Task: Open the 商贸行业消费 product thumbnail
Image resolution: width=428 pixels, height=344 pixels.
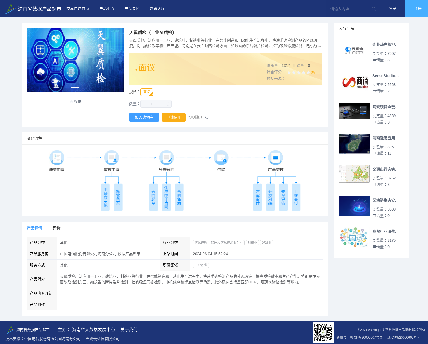Action: (x=354, y=237)
